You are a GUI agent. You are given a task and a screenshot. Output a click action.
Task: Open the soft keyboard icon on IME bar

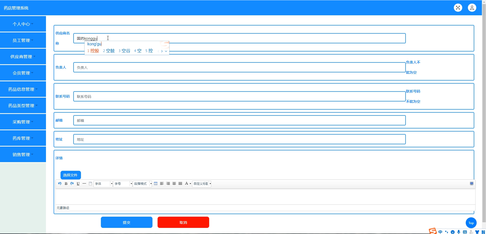(465, 232)
